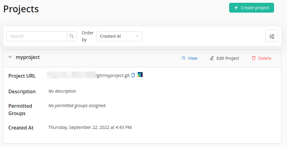Click the No description text
287x147 pixels.
click(x=62, y=91)
